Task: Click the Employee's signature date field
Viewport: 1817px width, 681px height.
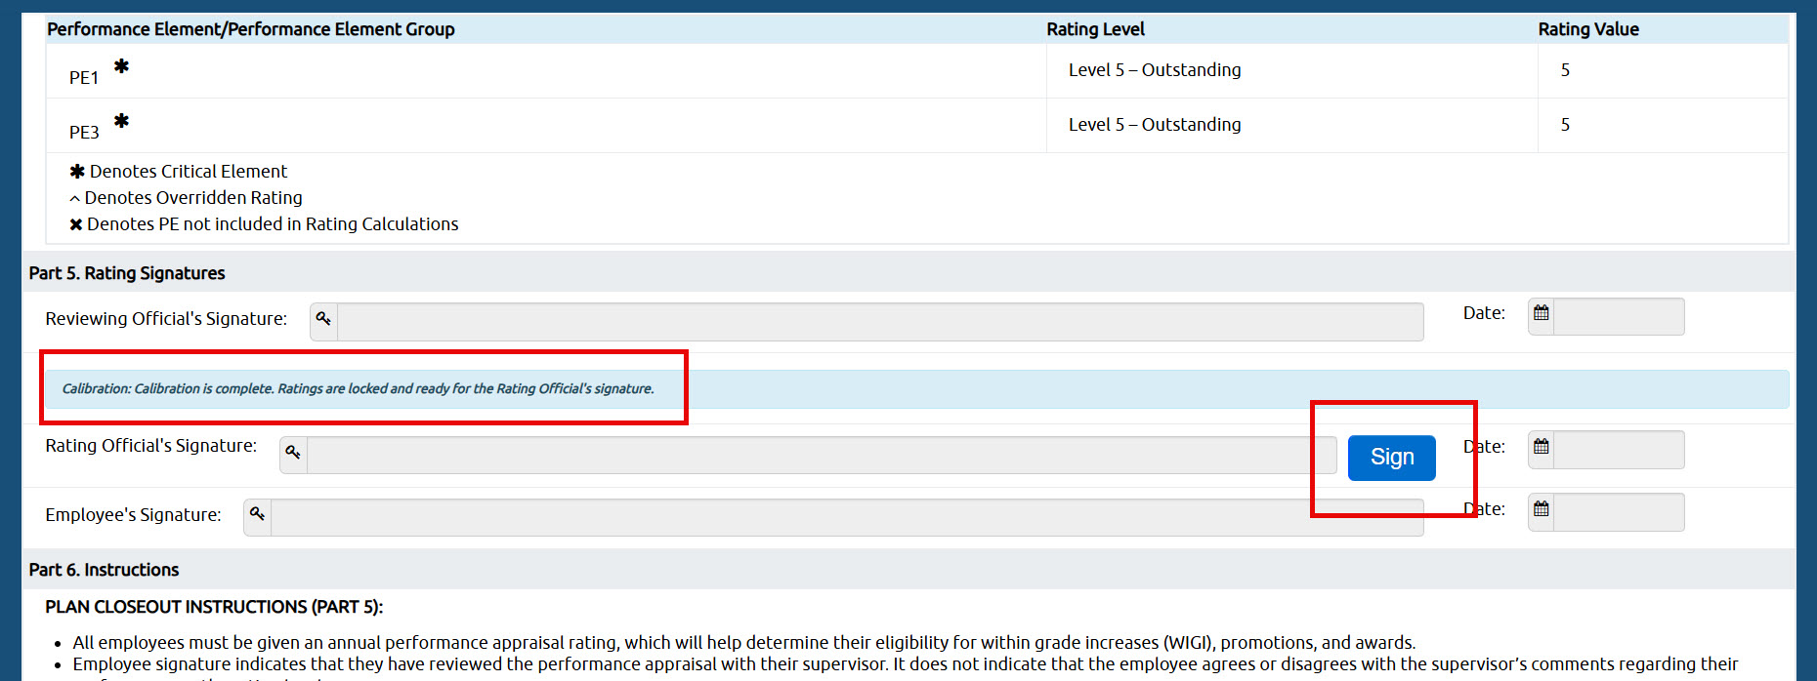Action: (x=1619, y=512)
